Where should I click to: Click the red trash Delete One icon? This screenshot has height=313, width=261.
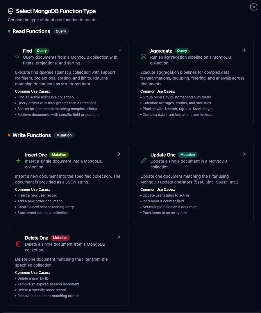(18, 244)
